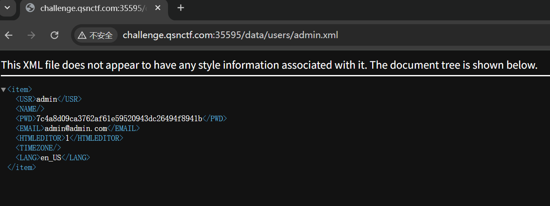Click the globe favicon on the tab
550x206 pixels.
30,8
